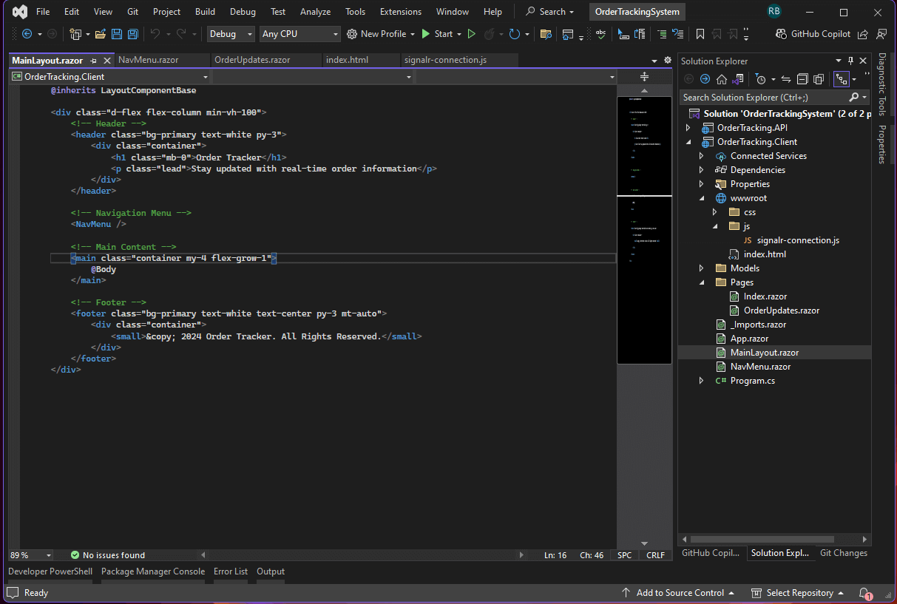
Task: Click Add to Source Control in status bar
Action: 678,593
